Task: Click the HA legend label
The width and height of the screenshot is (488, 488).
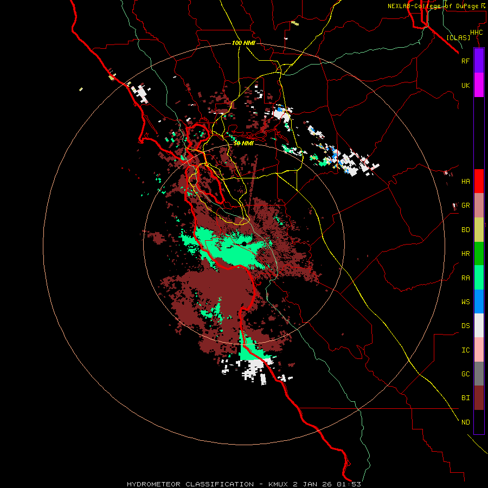Action: tap(466, 182)
